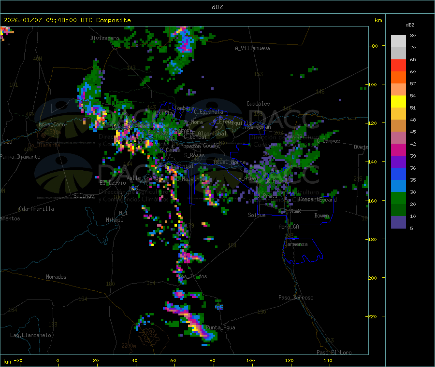Select the 'Aero_GA' label
The width and height of the screenshot is (435, 367).
(x=289, y=227)
